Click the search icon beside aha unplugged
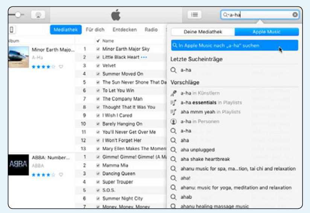 point(173,150)
